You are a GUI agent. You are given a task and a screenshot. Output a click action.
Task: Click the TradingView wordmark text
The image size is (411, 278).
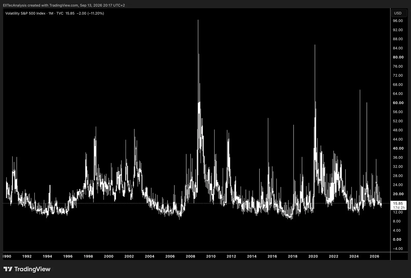pyautogui.click(x=32, y=269)
